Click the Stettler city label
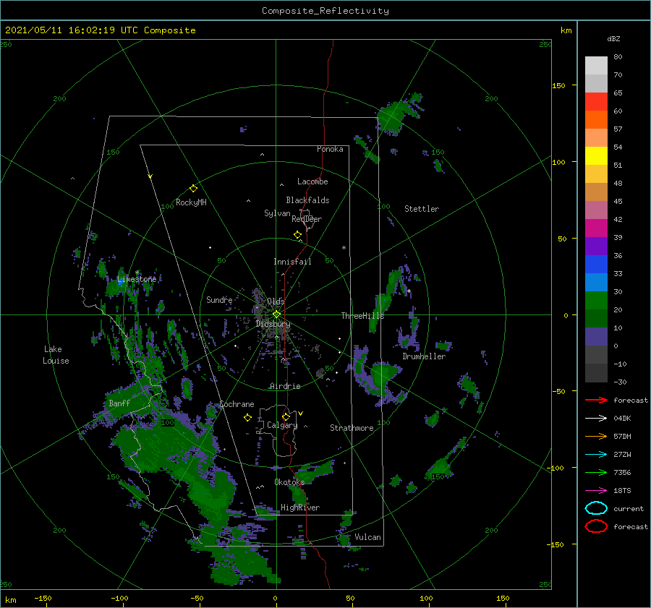This screenshot has height=608, width=651. pos(422,209)
